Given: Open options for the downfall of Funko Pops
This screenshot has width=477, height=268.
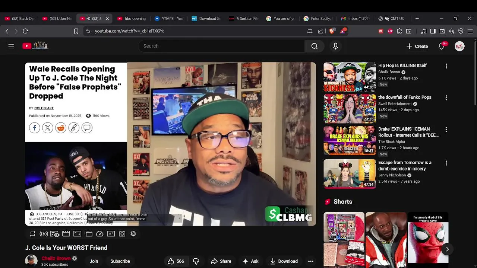Looking at the screenshot, I should (x=446, y=98).
